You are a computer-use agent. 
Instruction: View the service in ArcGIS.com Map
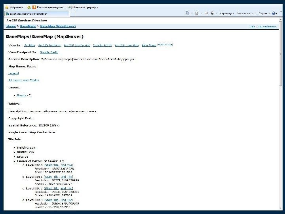127,45
